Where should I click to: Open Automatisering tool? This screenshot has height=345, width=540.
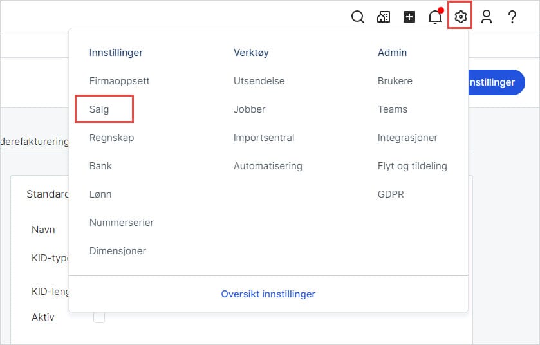[268, 166]
